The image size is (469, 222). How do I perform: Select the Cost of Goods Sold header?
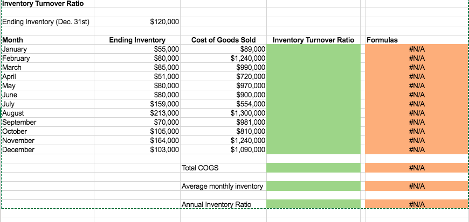tap(223, 40)
